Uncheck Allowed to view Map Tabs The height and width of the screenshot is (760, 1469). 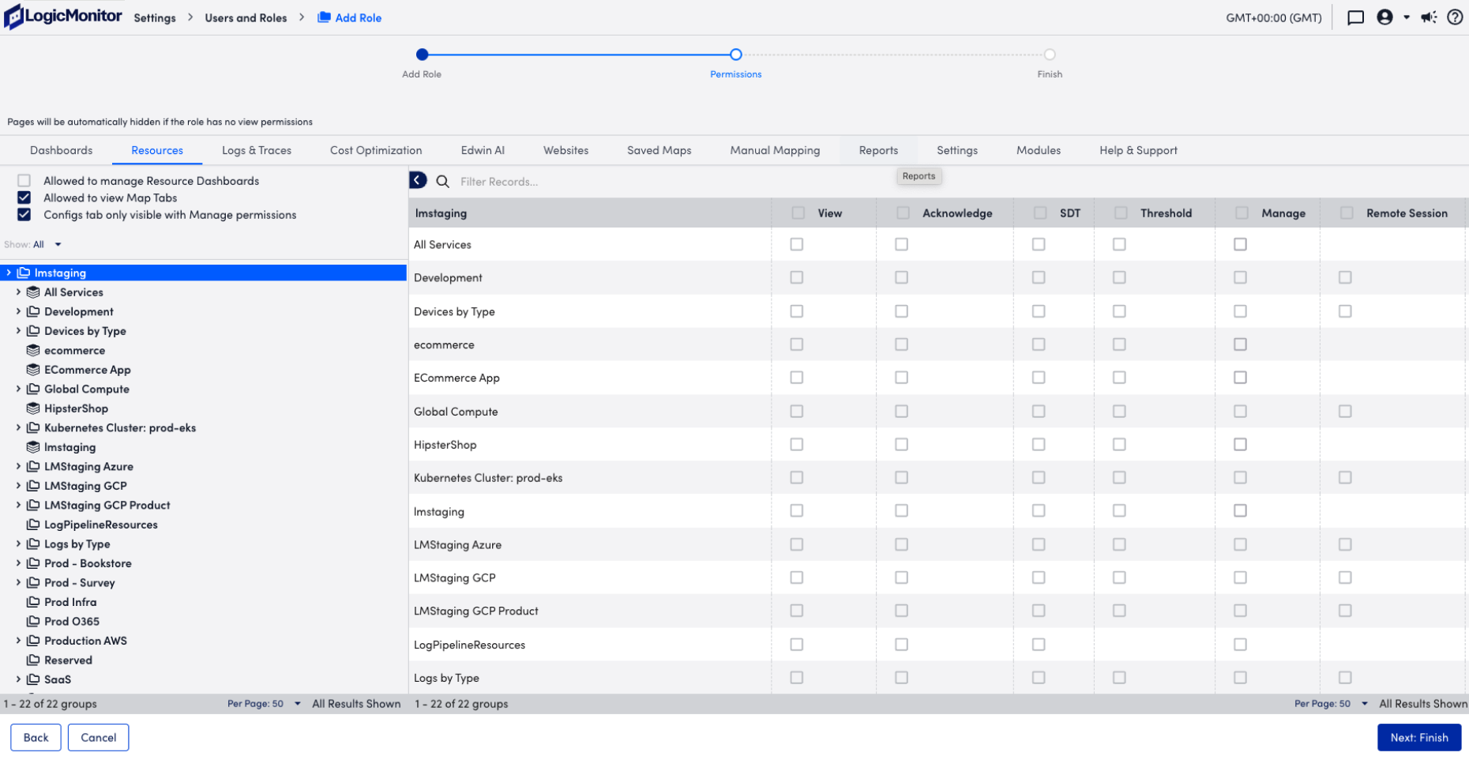(x=24, y=198)
